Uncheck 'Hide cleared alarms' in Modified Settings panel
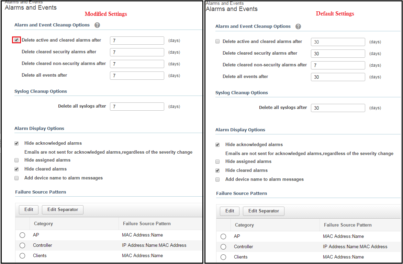The height and width of the screenshot is (264, 403). click(x=16, y=169)
